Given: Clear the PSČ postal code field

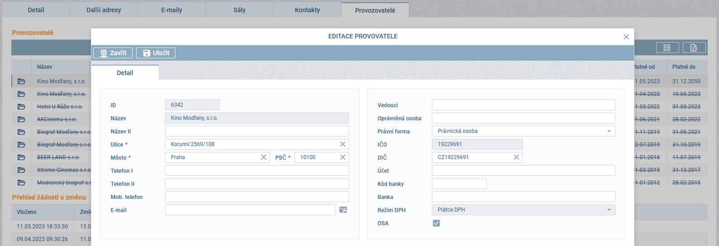Looking at the screenshot, I should pyautogui.click(x=342, y=157).
